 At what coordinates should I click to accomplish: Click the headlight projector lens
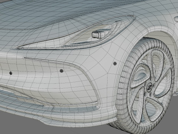point(100,34)
